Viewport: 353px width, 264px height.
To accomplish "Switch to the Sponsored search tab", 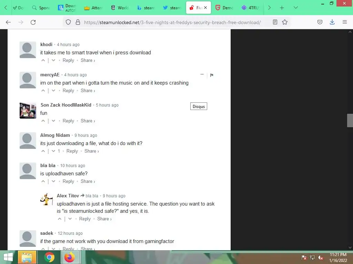I will coord(41,8).
